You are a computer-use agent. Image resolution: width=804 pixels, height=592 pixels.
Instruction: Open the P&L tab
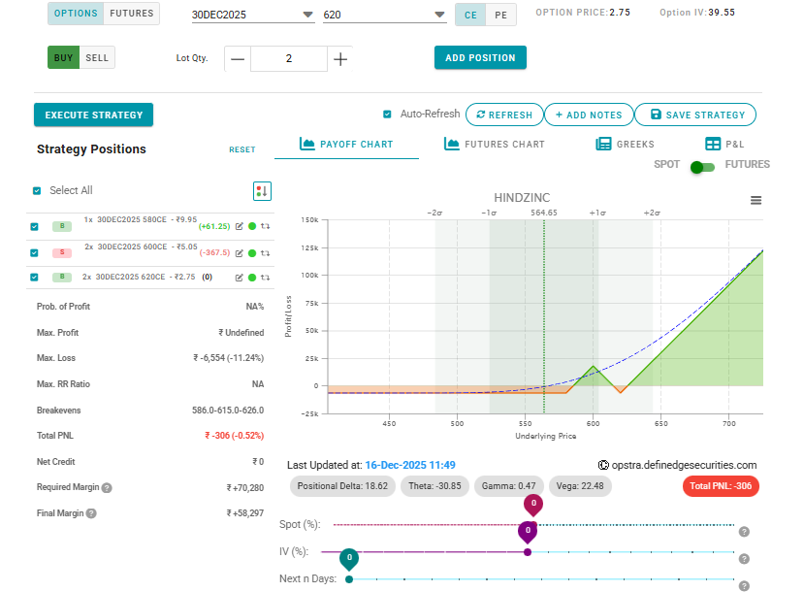(724, 145)
